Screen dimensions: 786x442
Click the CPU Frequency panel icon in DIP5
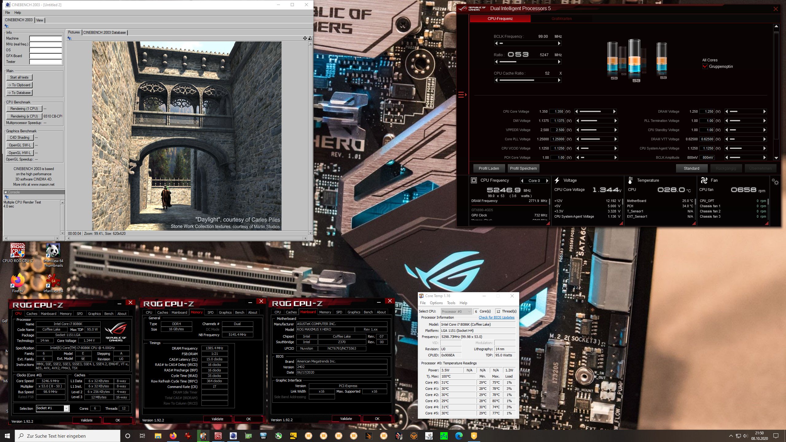[x=474, y=180]
